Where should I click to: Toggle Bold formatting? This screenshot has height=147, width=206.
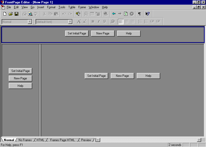[x=93, y=22]
